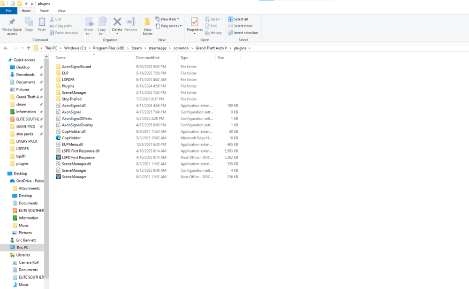Open Camera Roll in navigation pane

[x=29, y=262]
